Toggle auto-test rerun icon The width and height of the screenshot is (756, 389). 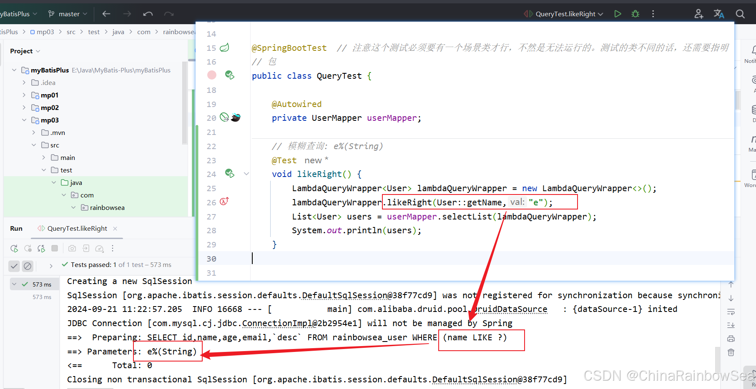41,249
